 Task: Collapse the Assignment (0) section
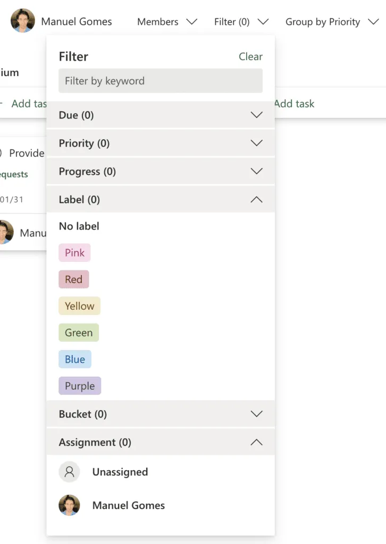point(161,443)
